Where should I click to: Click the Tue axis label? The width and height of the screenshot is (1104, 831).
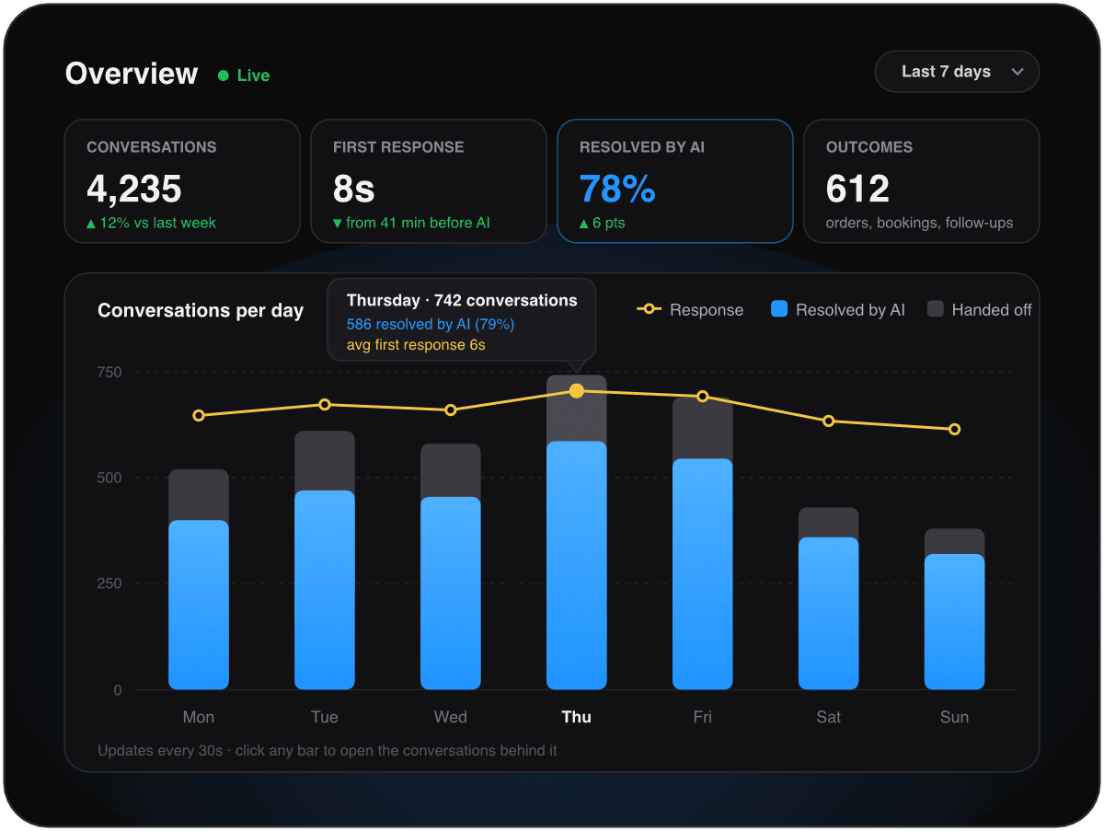click(x=325, y=717)
